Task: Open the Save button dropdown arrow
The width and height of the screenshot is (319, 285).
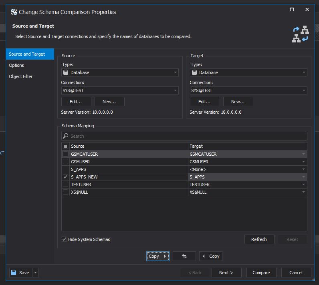Action: tap(35, 273)
